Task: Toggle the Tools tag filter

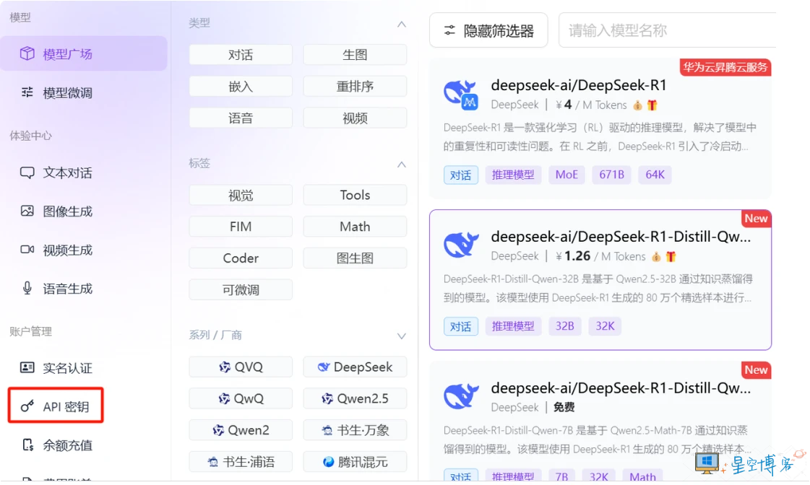Action: click(355, 195)
